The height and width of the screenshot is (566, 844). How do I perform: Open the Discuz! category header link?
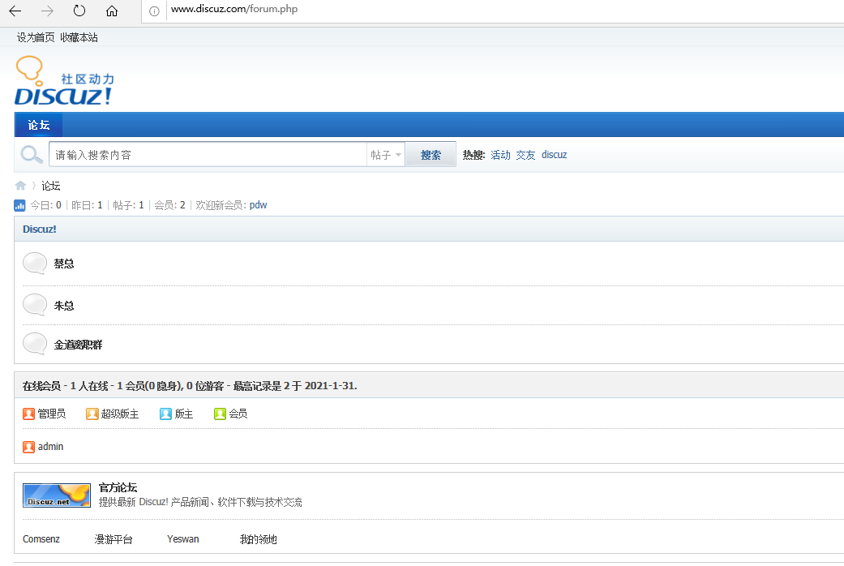point(39,229)
